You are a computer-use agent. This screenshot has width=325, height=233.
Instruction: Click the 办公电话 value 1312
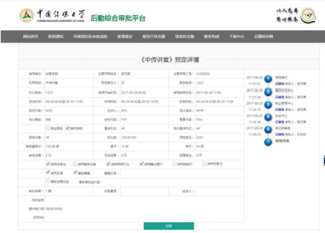coord(49,93)
